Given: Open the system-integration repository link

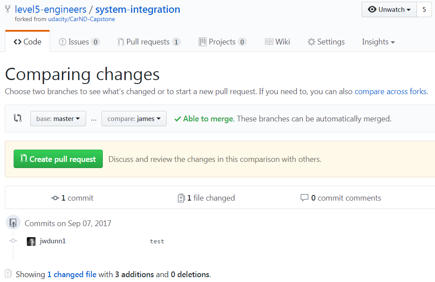Looking at the screenshot, I should (138, 9).
